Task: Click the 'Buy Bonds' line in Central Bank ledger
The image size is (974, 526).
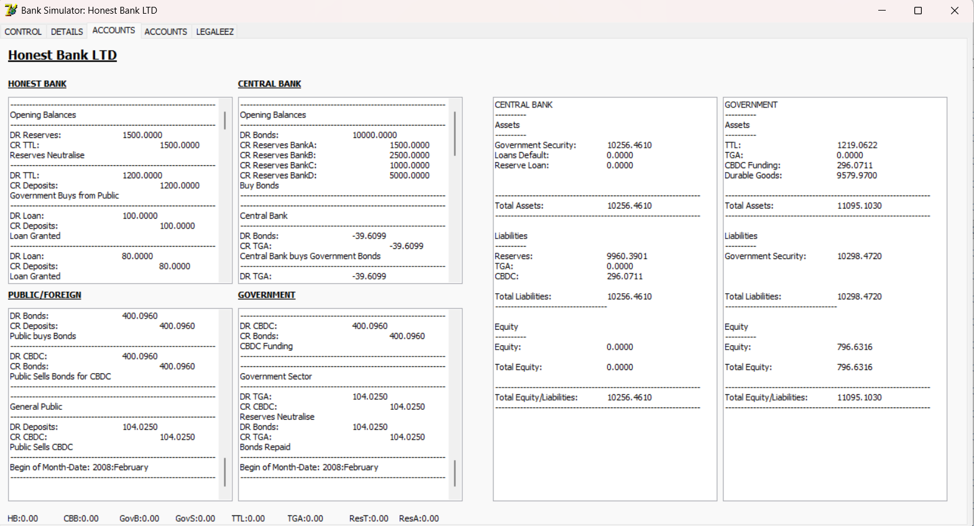Action: (259, 186)
